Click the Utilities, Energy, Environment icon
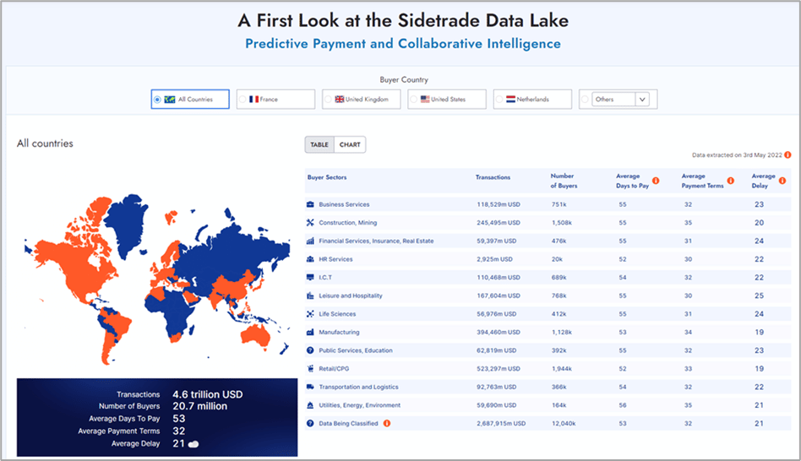 310,405
